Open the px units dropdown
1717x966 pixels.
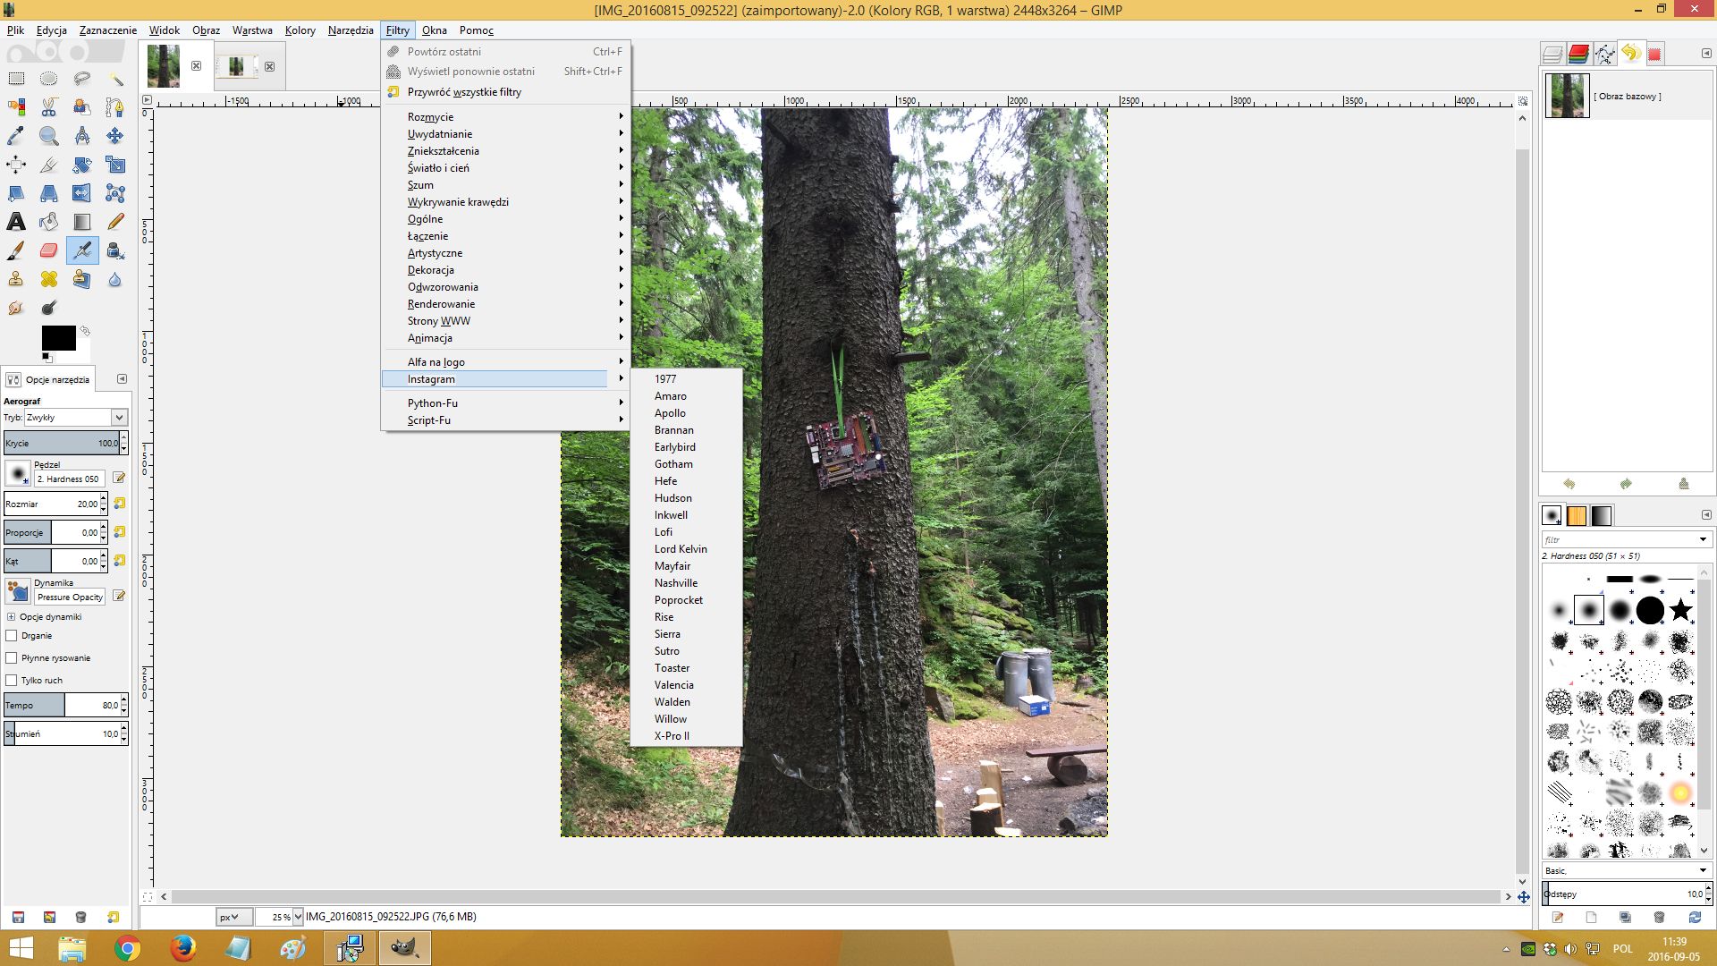click(x=233, y=917)
